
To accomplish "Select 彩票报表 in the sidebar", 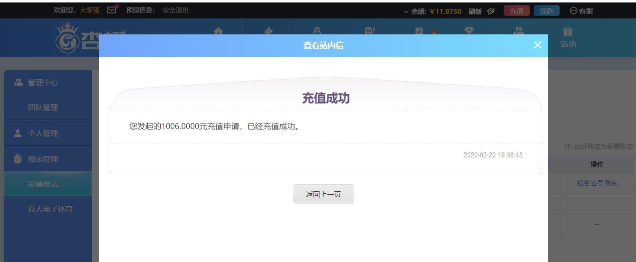I will pyautogui.click(x=43, y=184).
